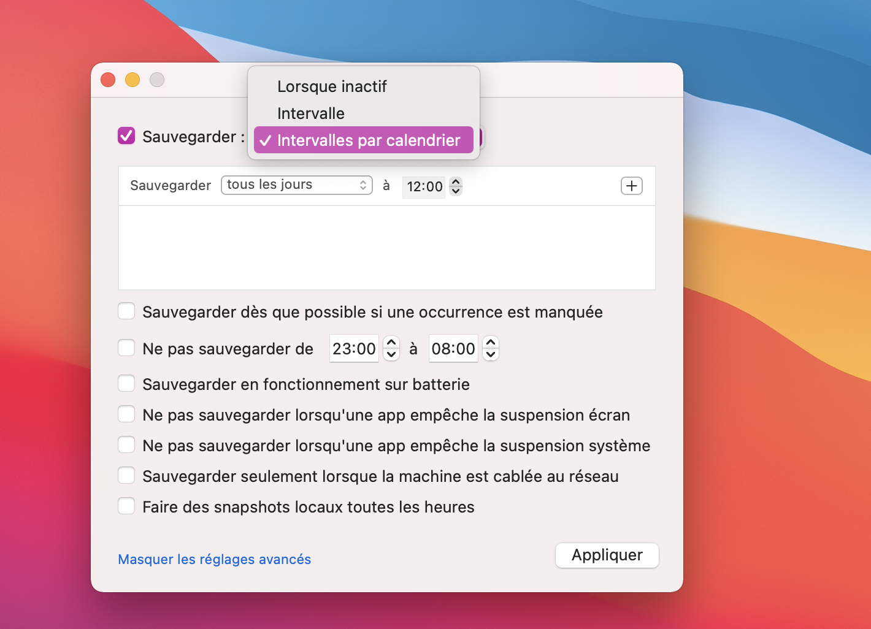Viewport: 871px width, 629px height.
Task: Enable skipping backup when app prevents screen sleep
Action: (126, 414)
